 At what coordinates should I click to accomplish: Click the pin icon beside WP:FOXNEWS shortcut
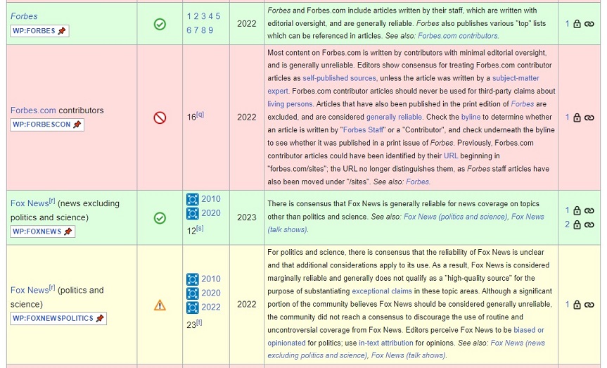(x=68, y=231)
